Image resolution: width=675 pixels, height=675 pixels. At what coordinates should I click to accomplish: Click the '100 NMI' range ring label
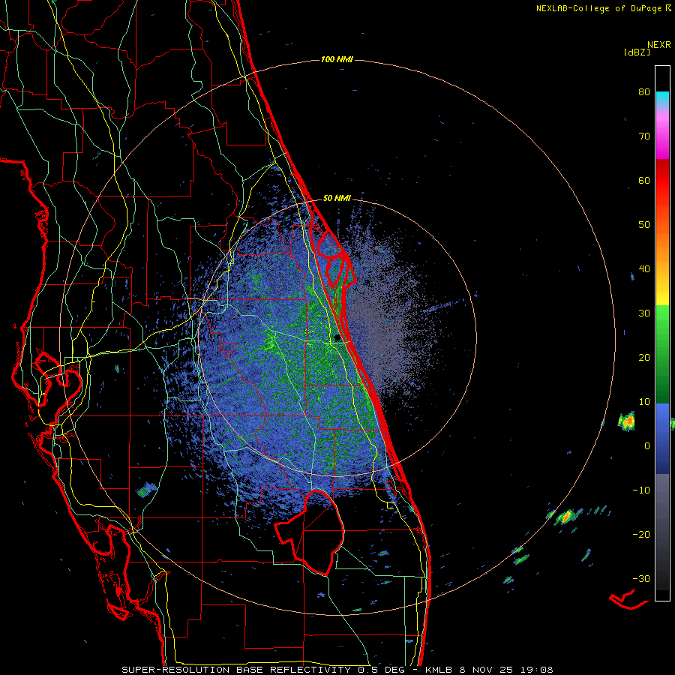(x=337, y=59)
